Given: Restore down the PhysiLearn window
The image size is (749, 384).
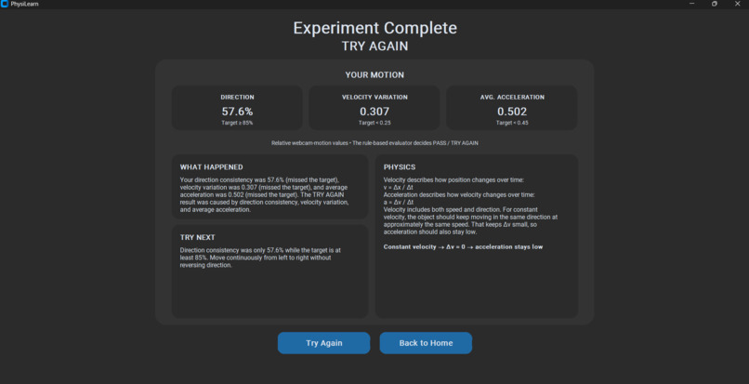Looking at the screenshot, I should point(714,4).
